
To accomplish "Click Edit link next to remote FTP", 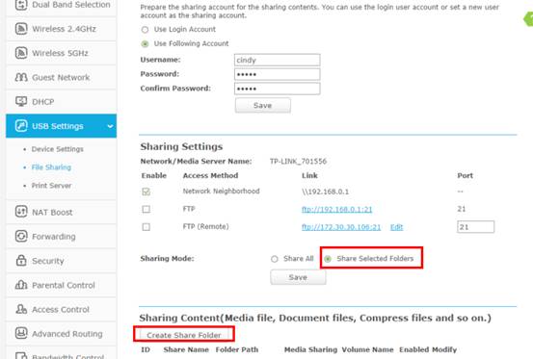I will click(397, 227).
